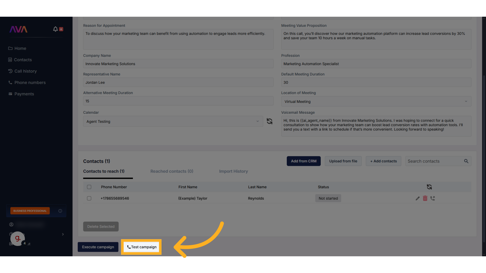
Task: Delete Taylor Reynolds contact with trash icon
Action: (x=425, y=198)
